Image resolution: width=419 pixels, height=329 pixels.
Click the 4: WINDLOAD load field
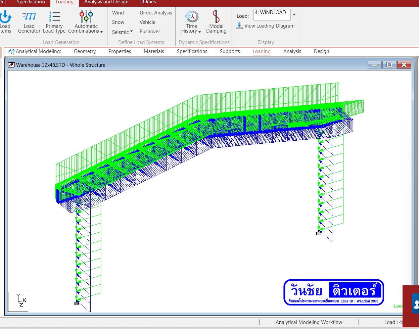(272, 14)
